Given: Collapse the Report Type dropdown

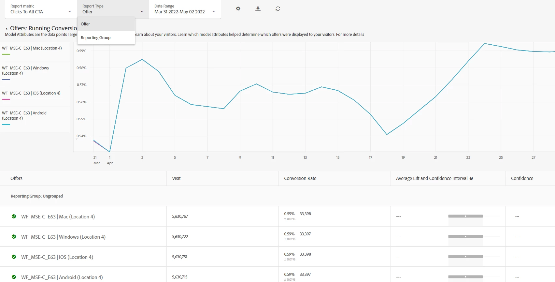Looking at the screenshot, I should click(x=113, y=9).
